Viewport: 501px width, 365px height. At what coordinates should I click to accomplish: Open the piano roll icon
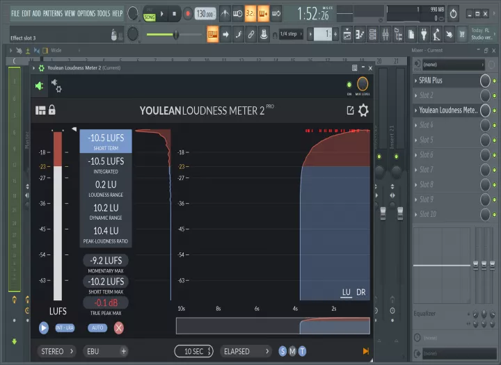point(360,34)
